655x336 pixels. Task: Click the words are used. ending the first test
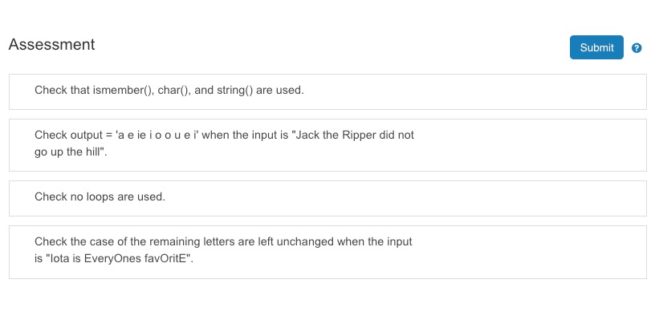[280, 90]
